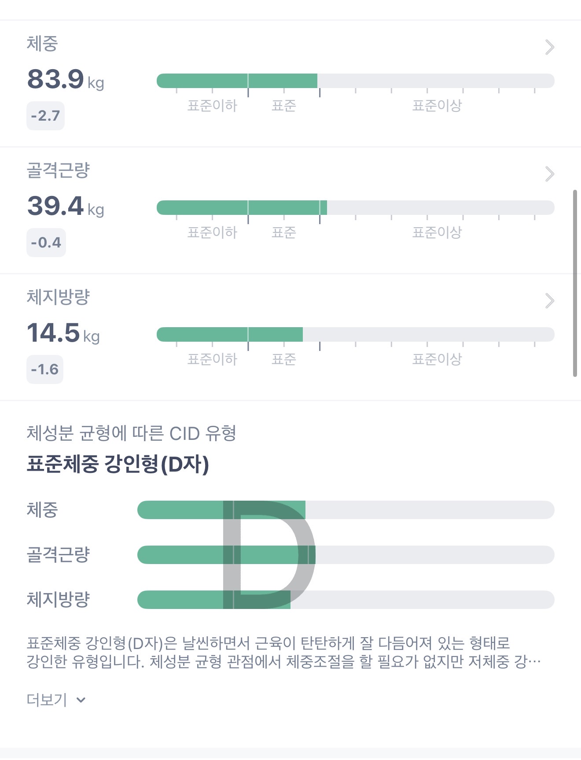
Task: Select the 14.5 kg body fat value
Action: tap(63, 333)
